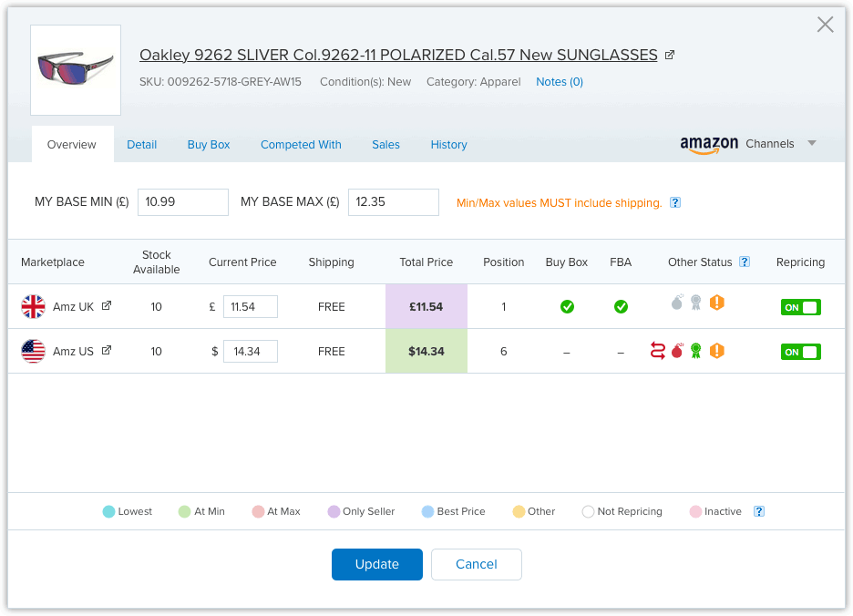Open the Buy Box tab

209,145
